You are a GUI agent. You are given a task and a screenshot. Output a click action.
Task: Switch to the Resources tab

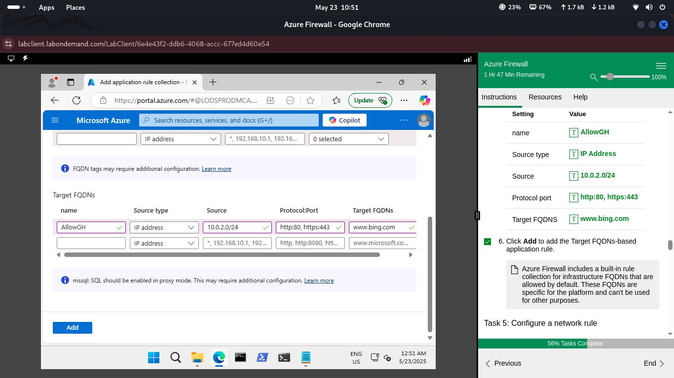point(545,97)
